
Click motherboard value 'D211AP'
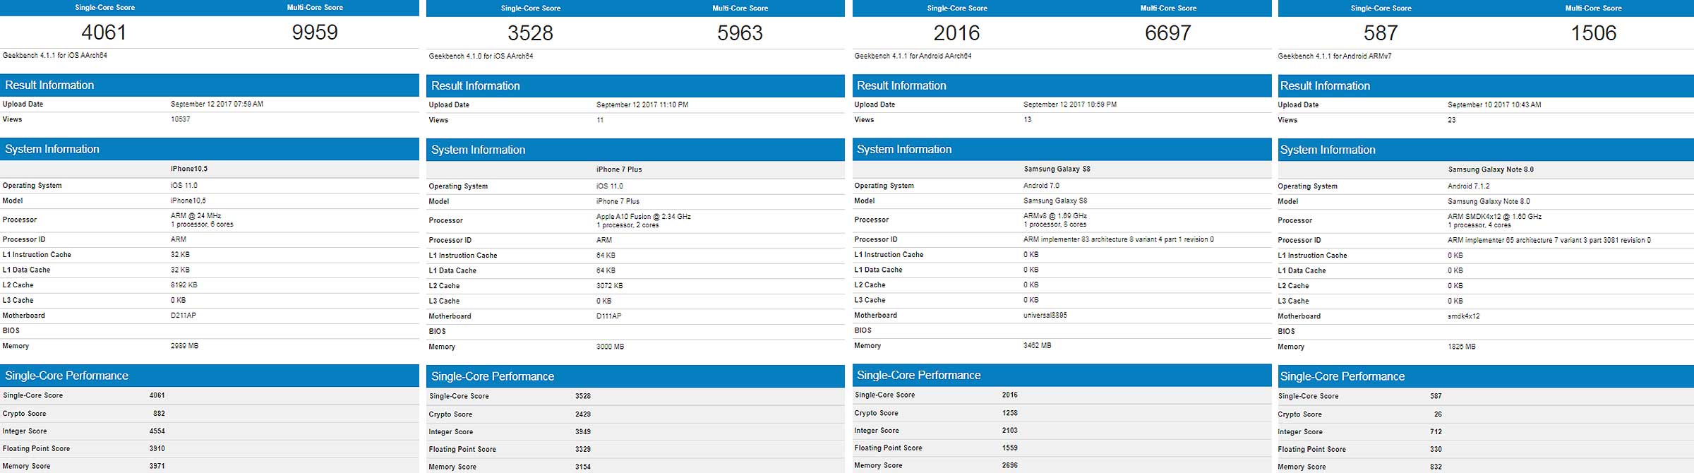click(183, 316)
